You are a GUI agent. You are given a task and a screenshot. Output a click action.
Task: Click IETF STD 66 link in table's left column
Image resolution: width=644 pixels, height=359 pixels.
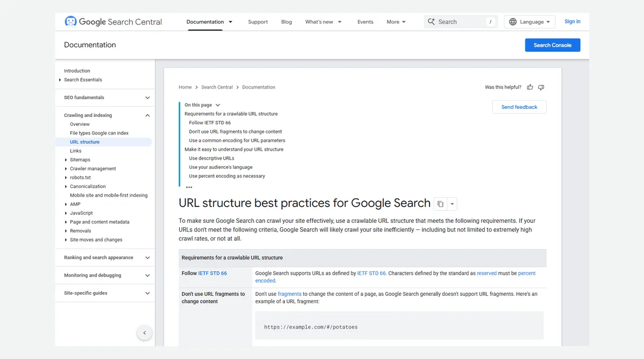pyautogui.click(x=213, y=273)
